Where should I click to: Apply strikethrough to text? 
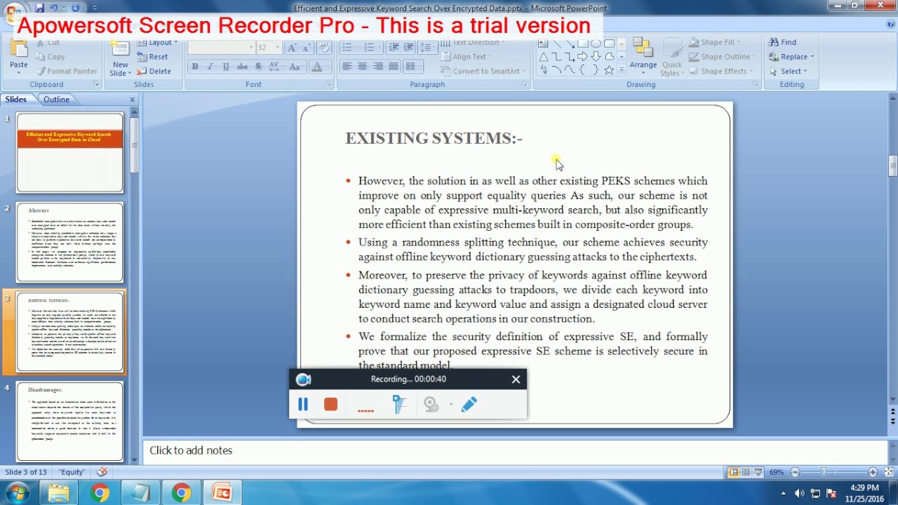click(242, 67)
